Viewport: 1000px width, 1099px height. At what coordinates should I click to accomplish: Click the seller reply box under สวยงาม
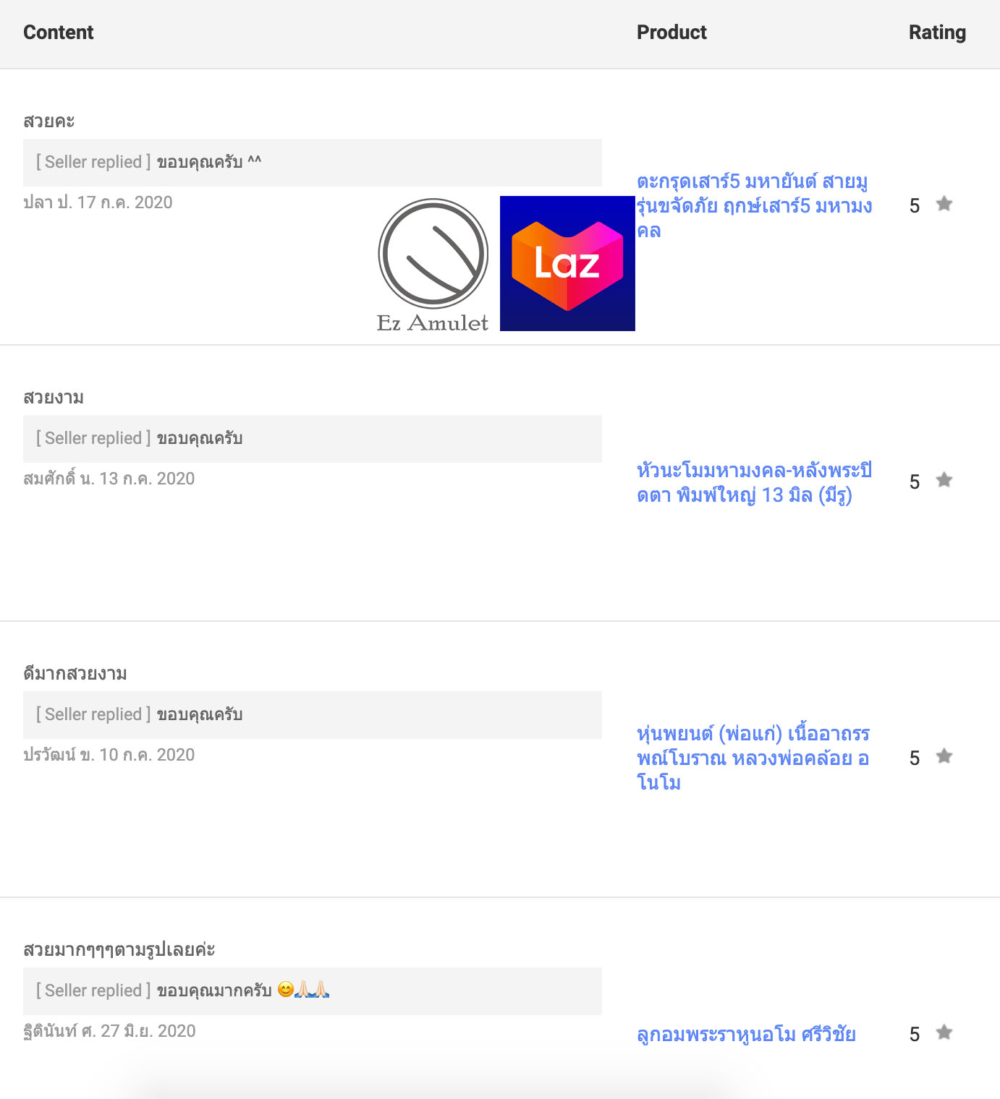pyautogui.click(x=313, y=439)
